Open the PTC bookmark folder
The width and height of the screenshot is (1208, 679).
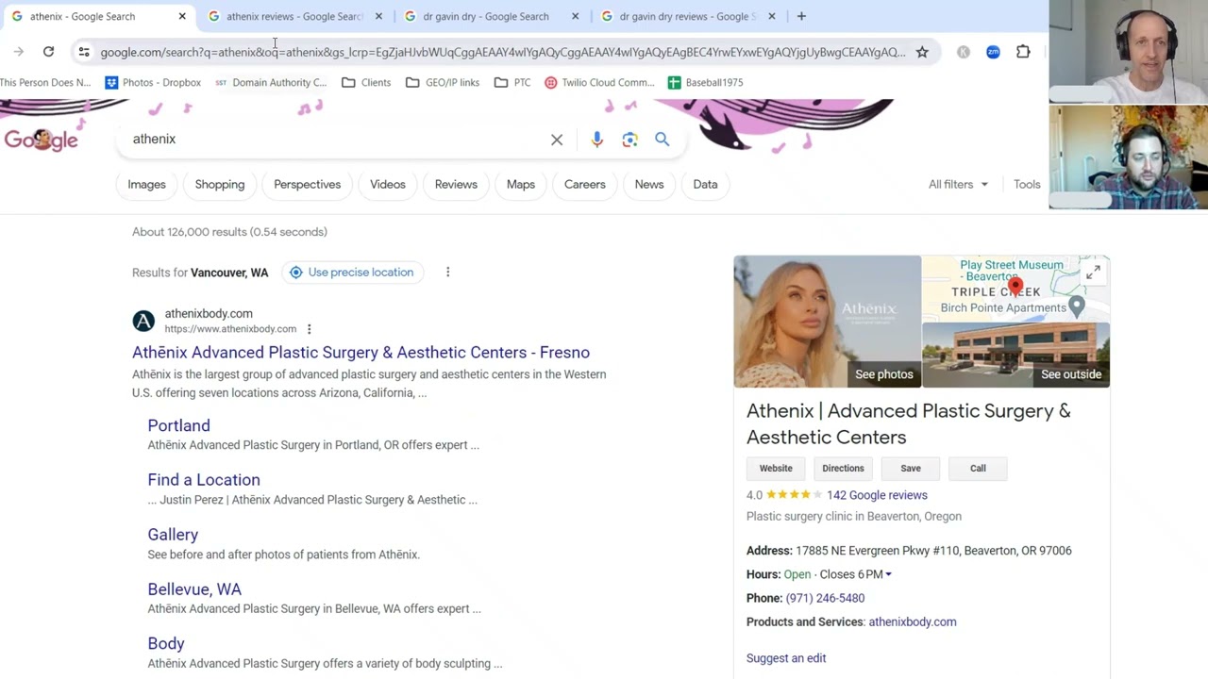click(x=512, y=82)
